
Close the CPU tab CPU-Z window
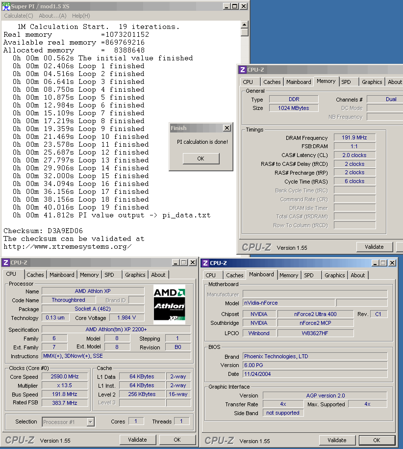point(193,263)
